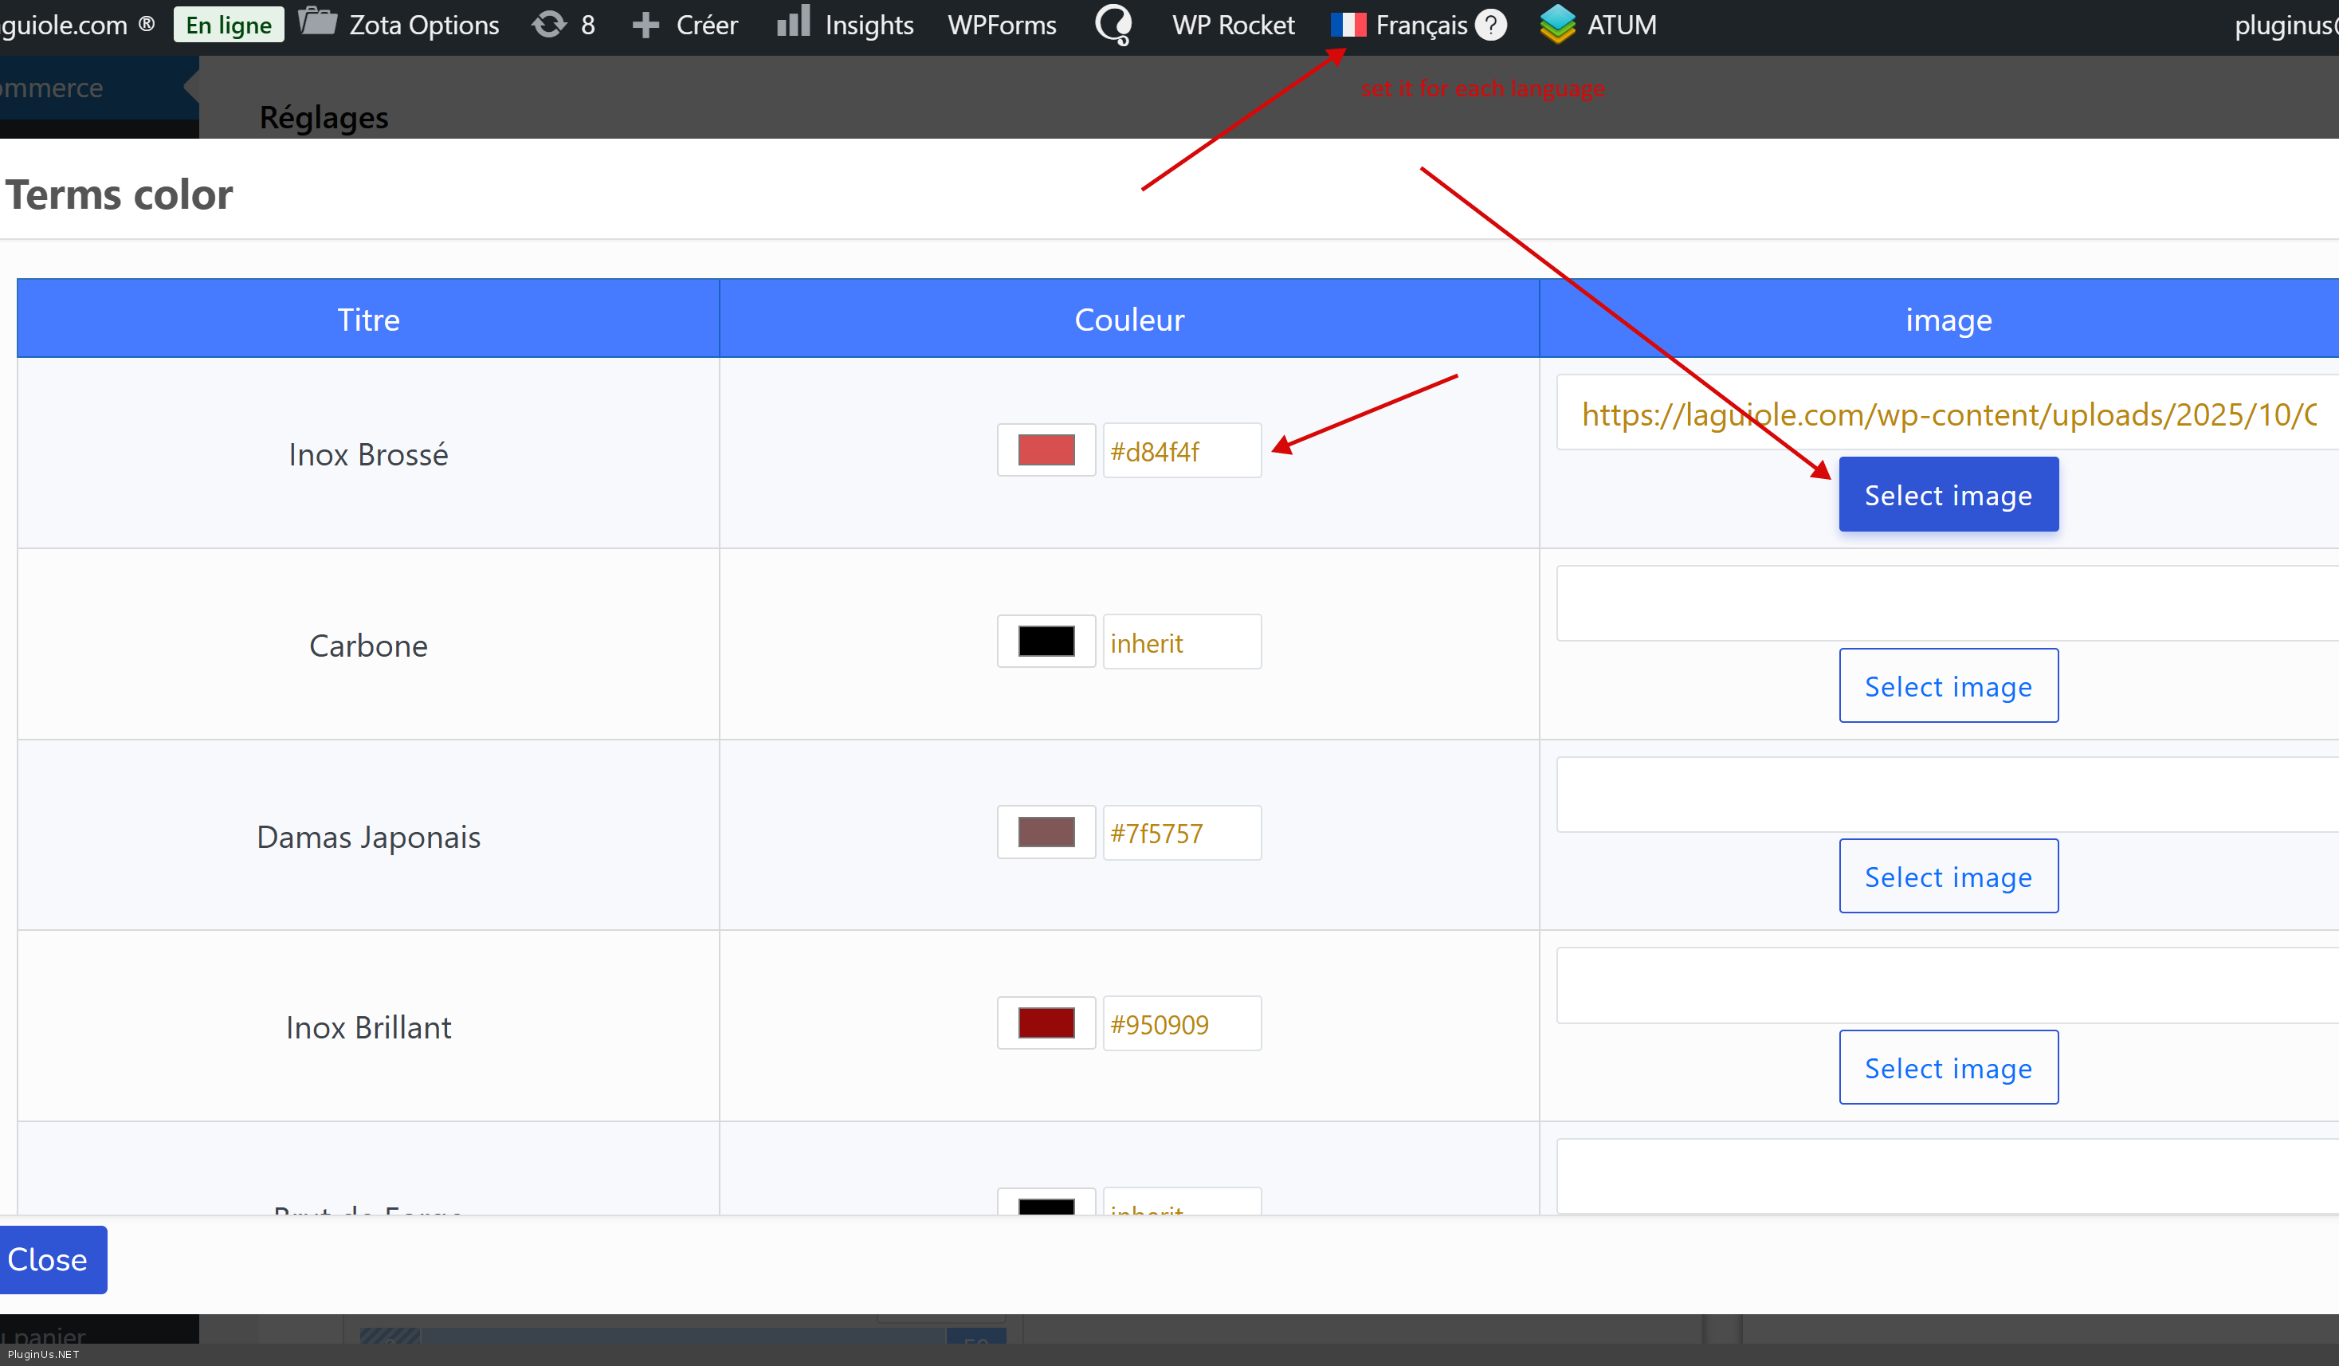
Task: Click Select image for Inox Brossé
Action: coord(1948,495)
